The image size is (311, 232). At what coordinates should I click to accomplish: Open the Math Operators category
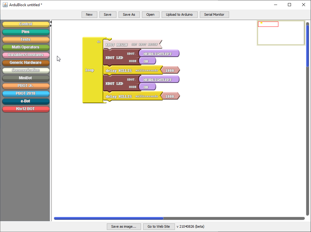point(26,47)
